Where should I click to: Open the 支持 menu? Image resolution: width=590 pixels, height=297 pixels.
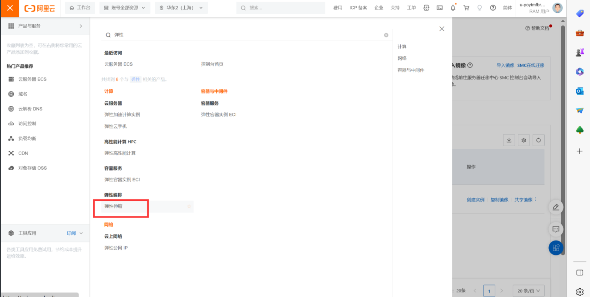tap(395, 8)
